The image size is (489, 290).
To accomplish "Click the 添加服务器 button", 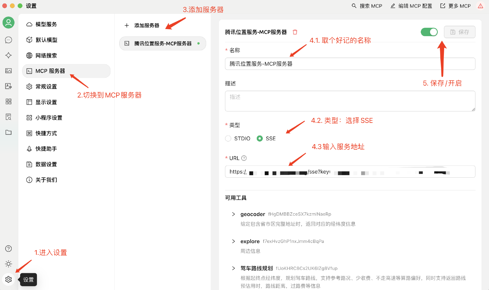I will (x=142, y=25).
